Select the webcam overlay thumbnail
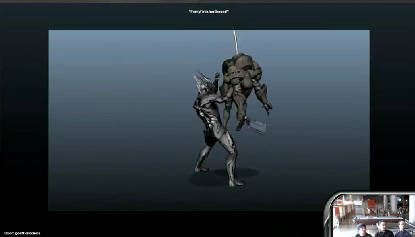Image resolution: width=415 pixels, height=237 pixels. click(370, 215)
